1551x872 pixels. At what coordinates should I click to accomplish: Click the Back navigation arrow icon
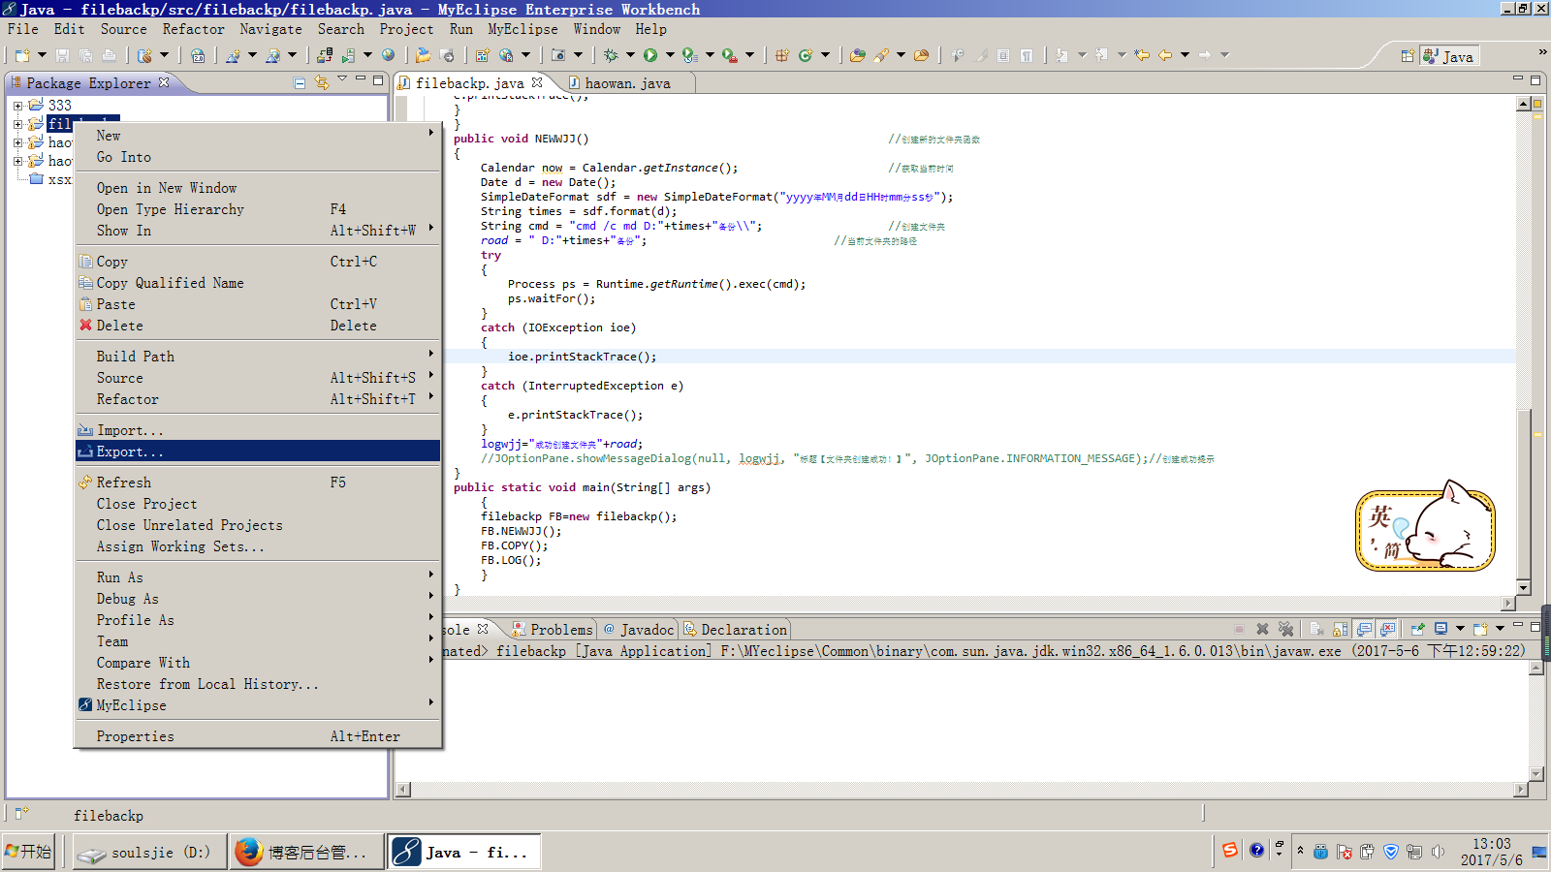pos(1165,55)
